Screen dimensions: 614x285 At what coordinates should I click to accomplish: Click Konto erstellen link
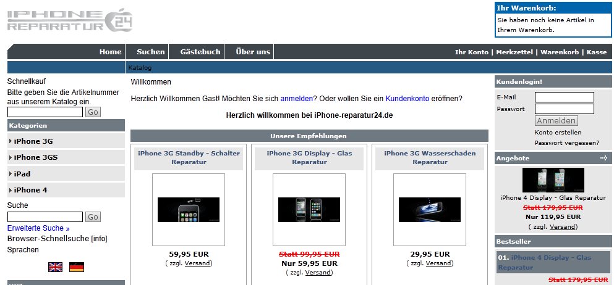point(558,133)
